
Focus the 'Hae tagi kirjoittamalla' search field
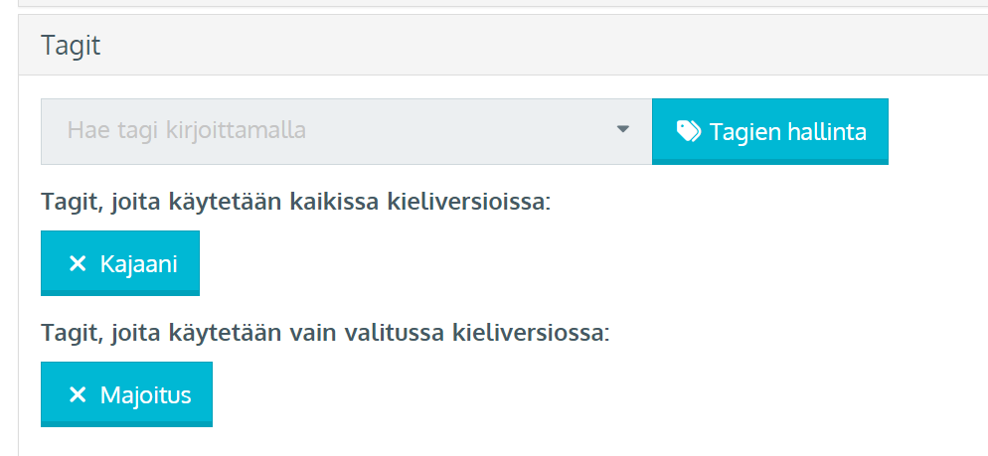click(x=346, y=131)
